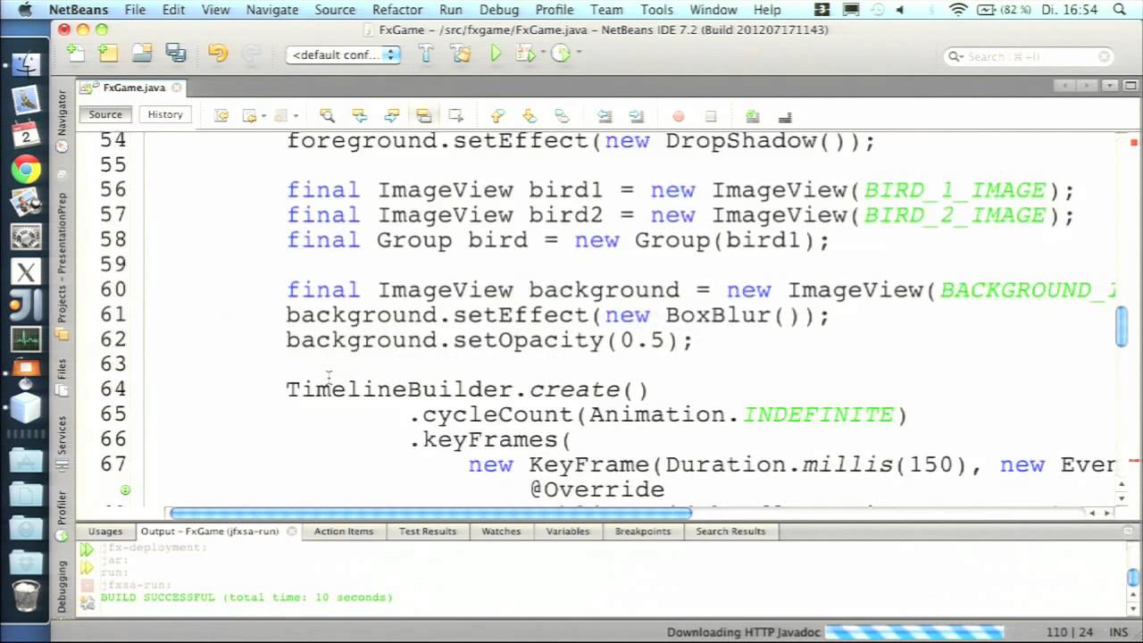Open the Team menu
Image resolution: width=1143 pixels, height=643 pixels.
(606, 10)
